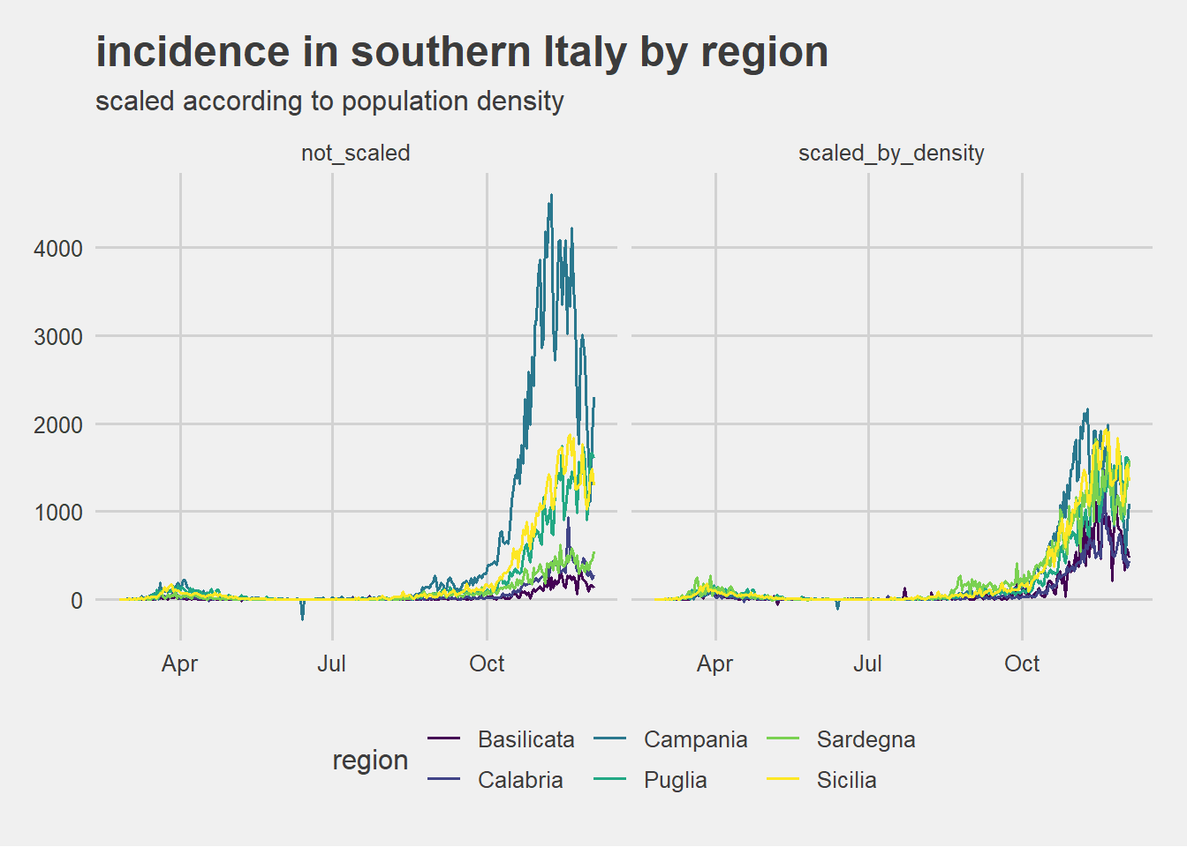Click the 4000 y-axis tick label
1187x847 pixels.
tap(58, 249)
